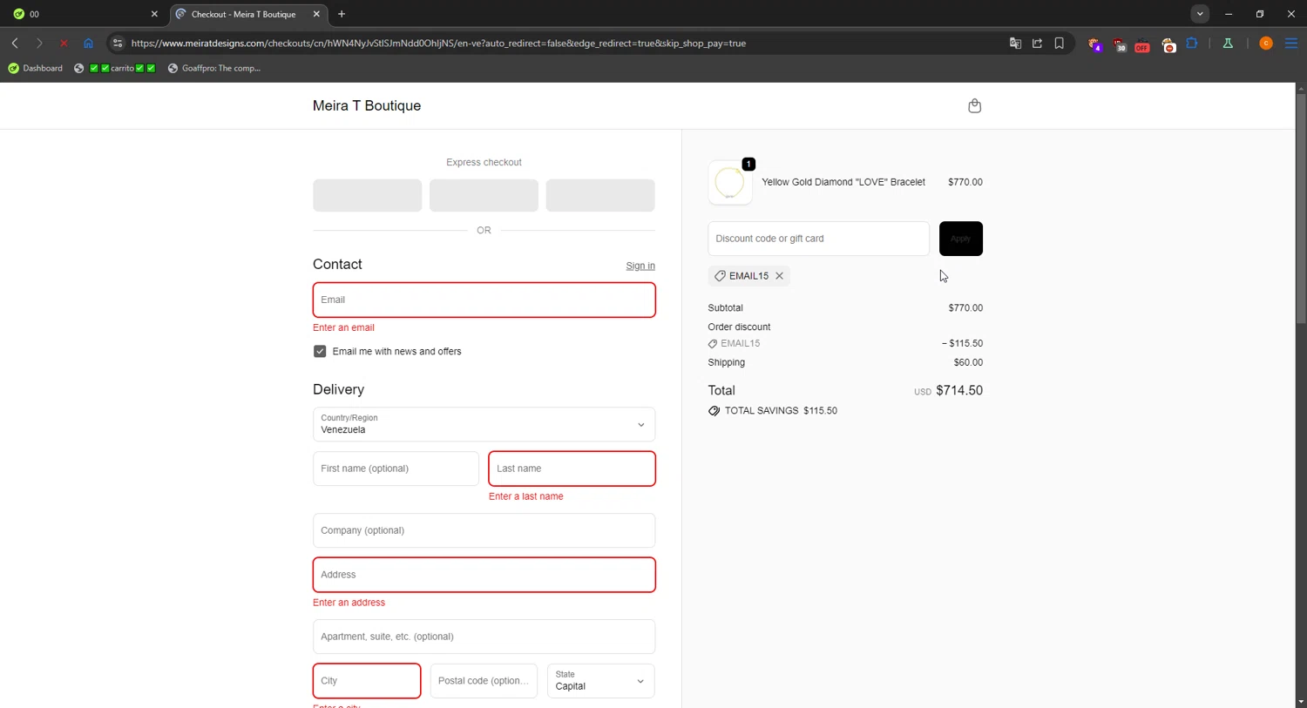Focus the Company (optional) field
The height and width of the screenshot is (708, 1307).
coord(484,530)
